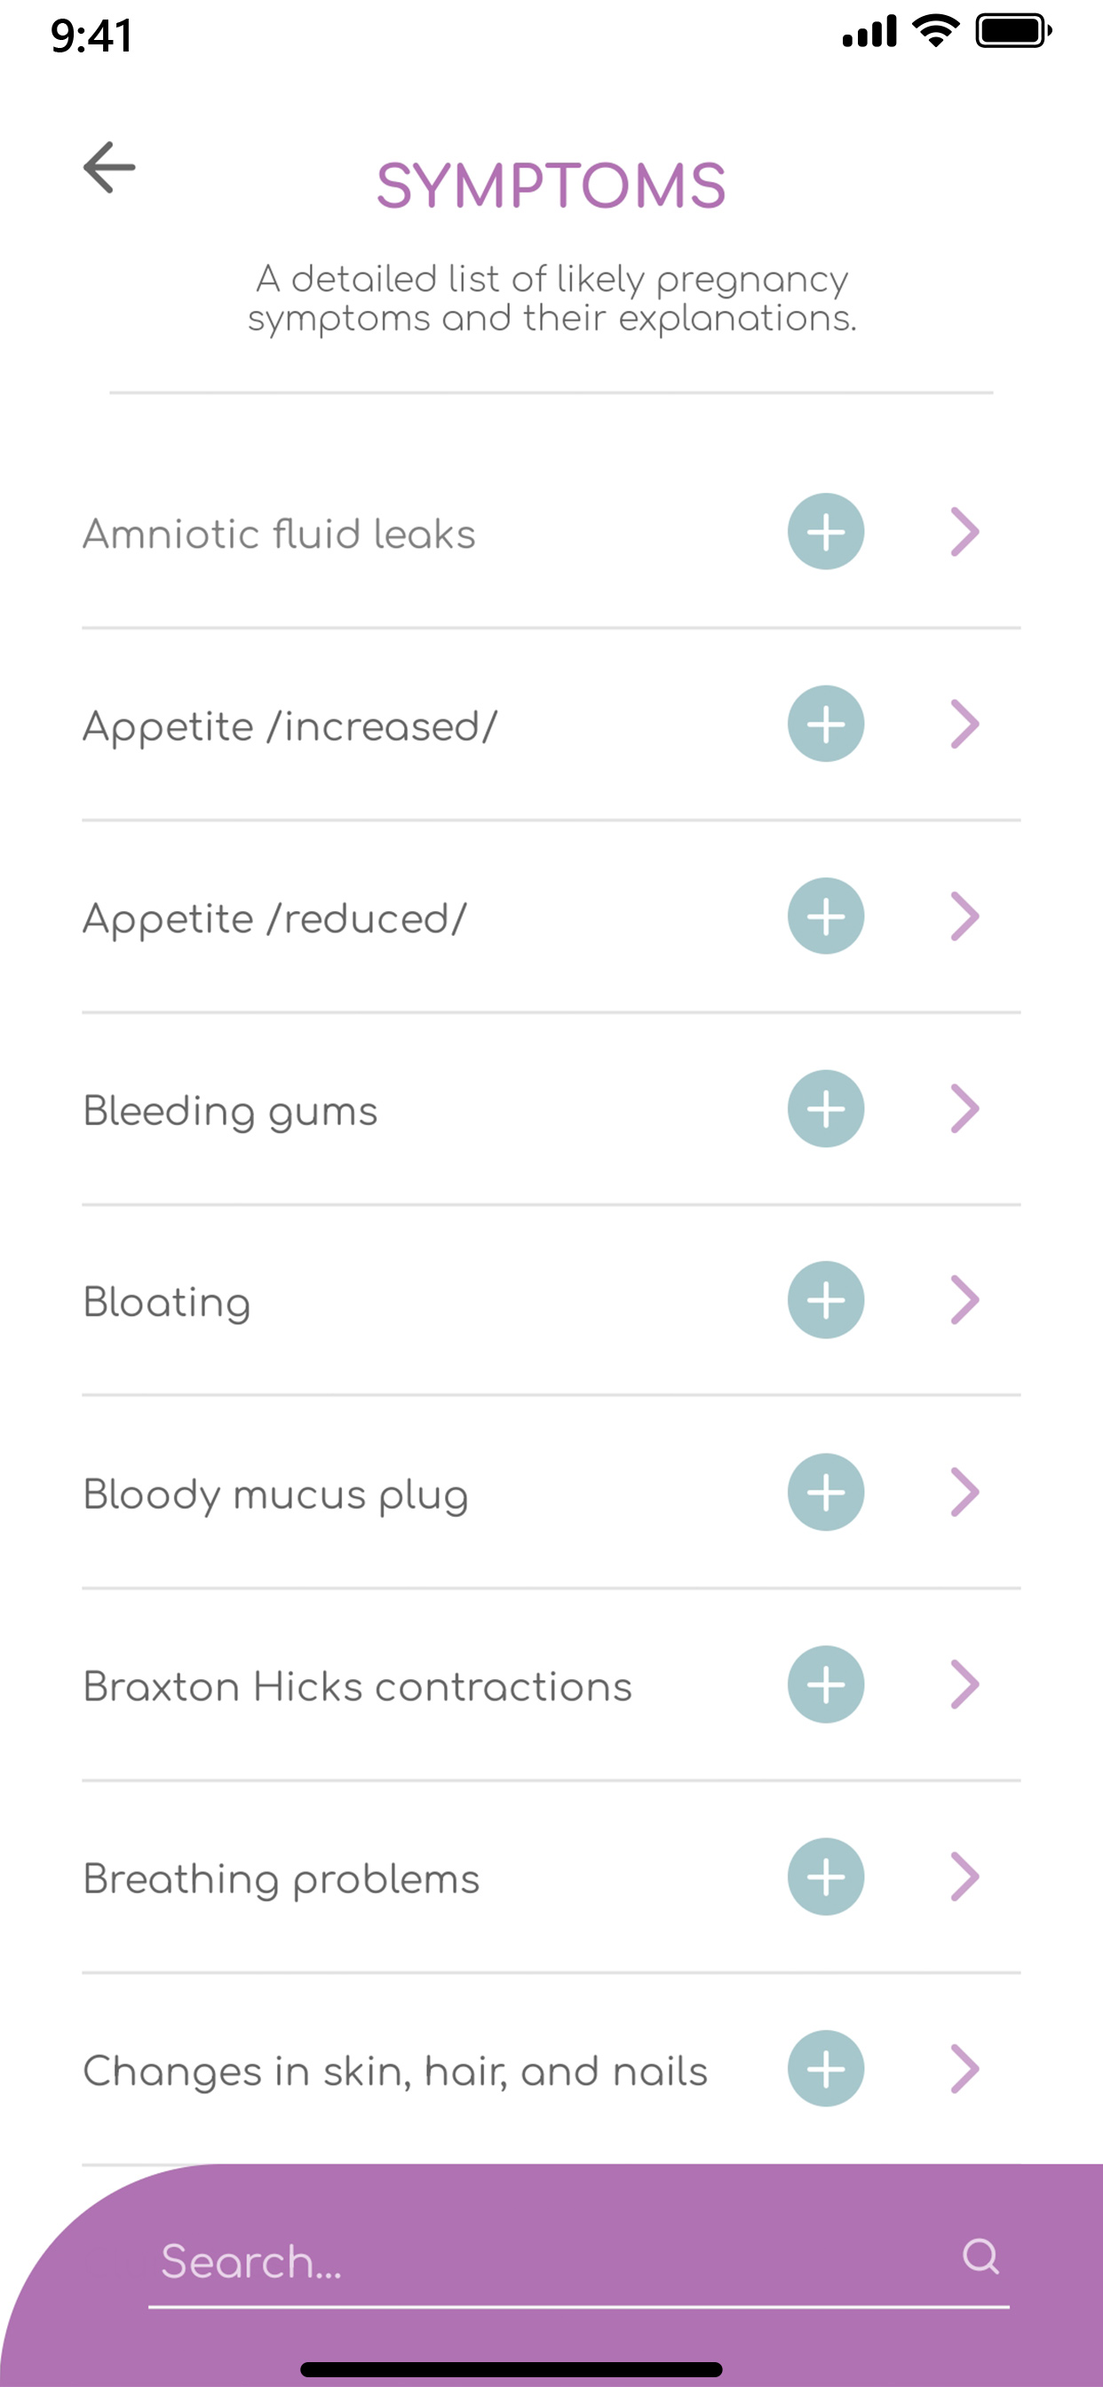Expand Bloody mucus plug chevron arrow
The image size is (1103, 2387).
(964, 1492)
